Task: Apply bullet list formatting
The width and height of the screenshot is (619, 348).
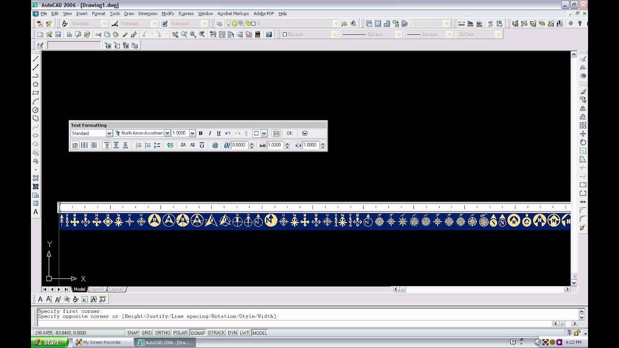Action: (x=148, y=145)
